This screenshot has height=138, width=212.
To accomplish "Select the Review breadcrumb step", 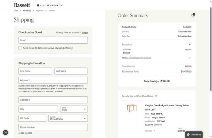I will coord(52,11).
